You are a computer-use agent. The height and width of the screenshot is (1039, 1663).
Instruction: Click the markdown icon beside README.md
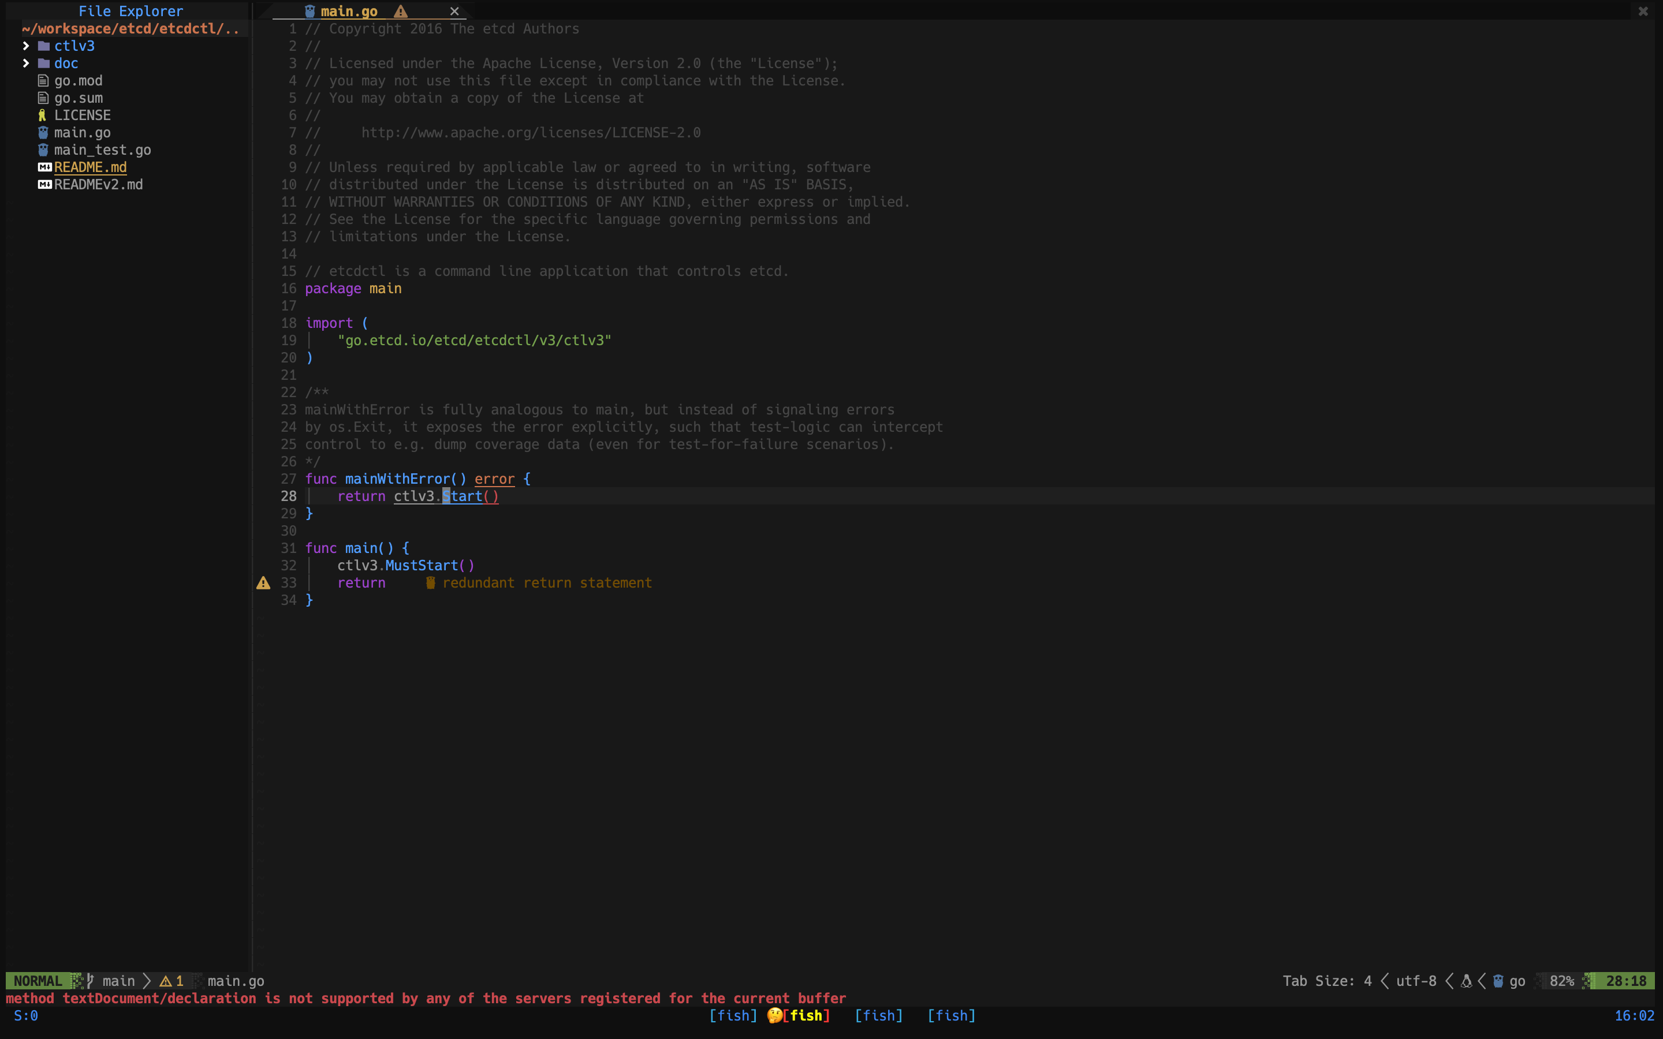pos(43,166)
